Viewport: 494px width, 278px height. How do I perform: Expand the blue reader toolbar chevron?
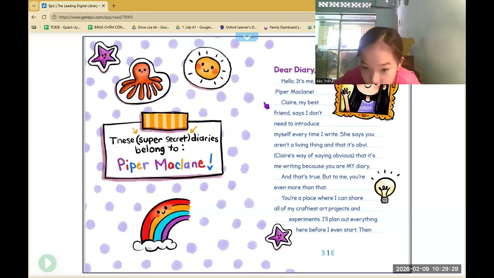coord(247,37)
